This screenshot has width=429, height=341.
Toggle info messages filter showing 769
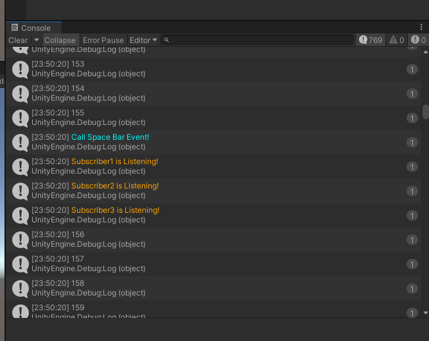point(371,40)
